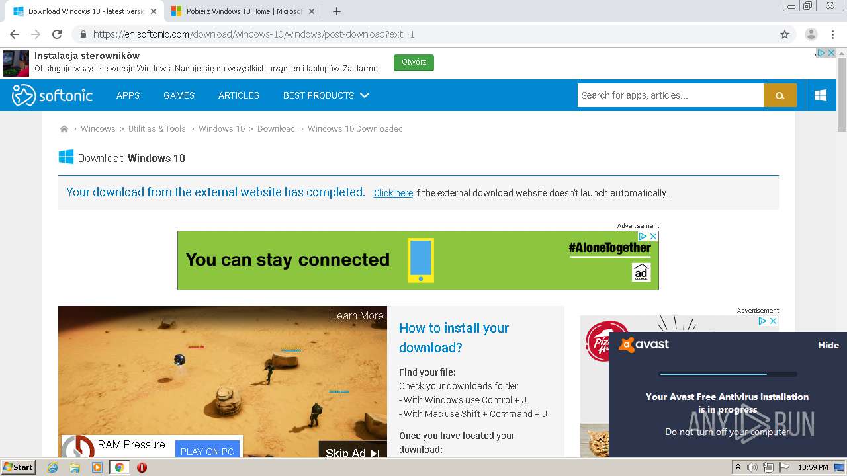Click Learn More on the video ad
847x476 pixels.
click(x=357, y=315)
